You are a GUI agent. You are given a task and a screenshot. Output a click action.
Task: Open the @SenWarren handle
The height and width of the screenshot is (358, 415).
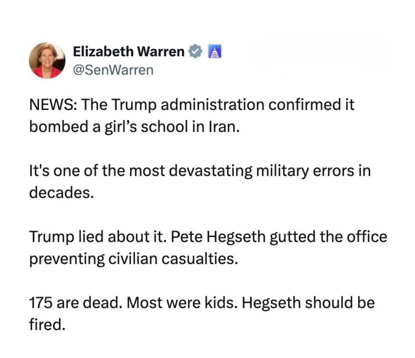113,70
